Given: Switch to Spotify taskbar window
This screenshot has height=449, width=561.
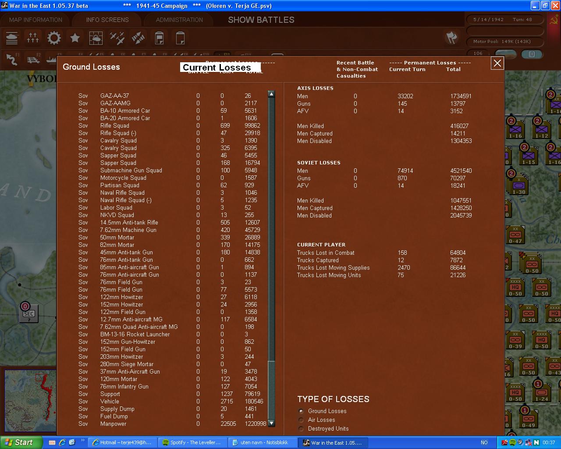Looking at the screenshot, I should (192, 442).
